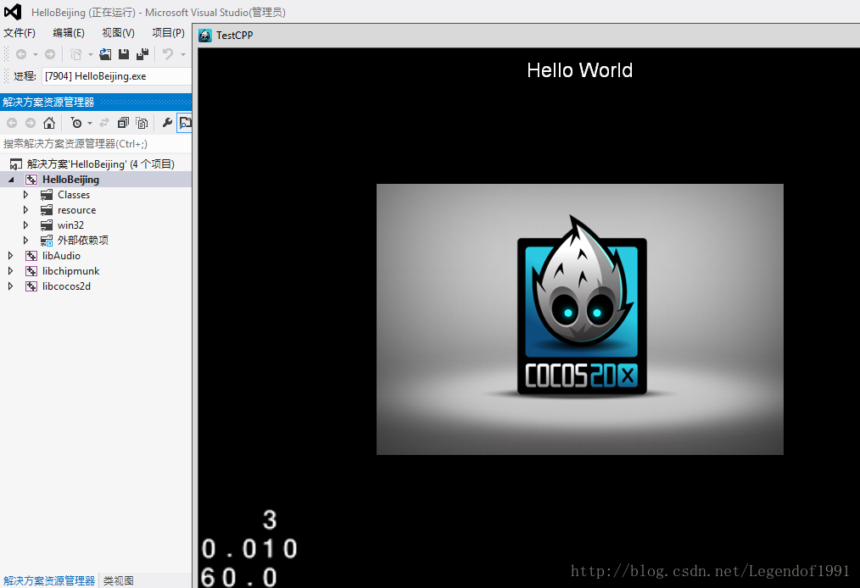
Task: Click the libcocos2d project icon
Action: tap(31, 286)
